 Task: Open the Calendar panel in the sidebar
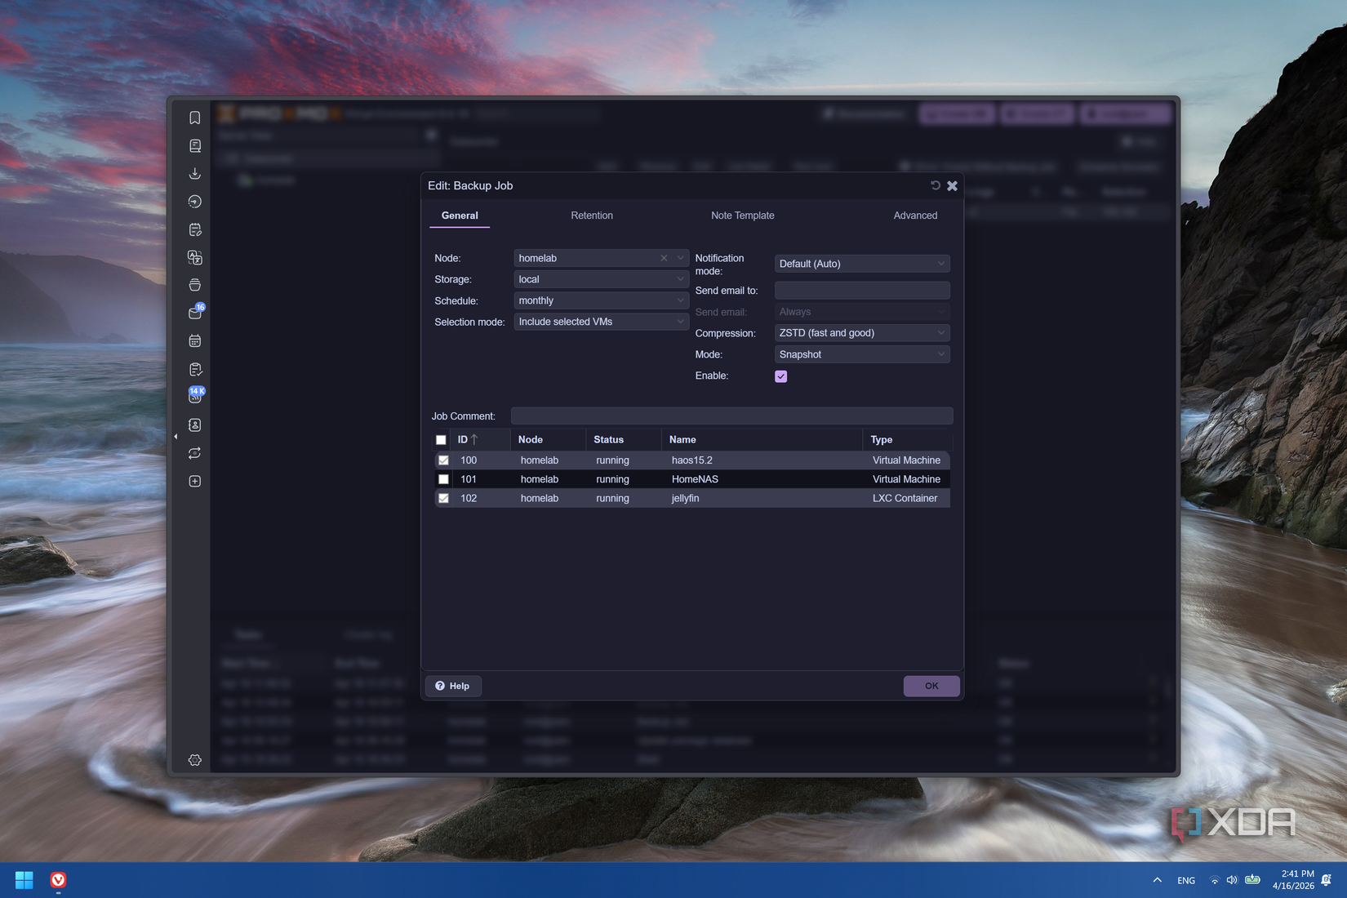click(x=194, y=340)
